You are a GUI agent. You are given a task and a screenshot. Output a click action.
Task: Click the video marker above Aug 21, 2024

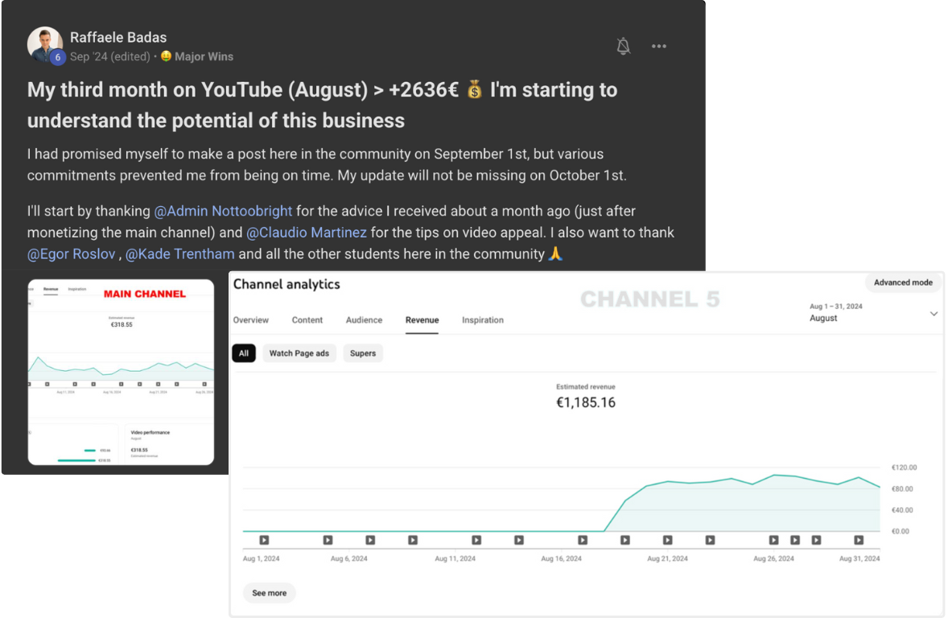[667, 540]
